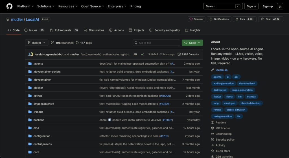The image size is (289, 158).
Task: Star the LocalAI repository
Action: [270, 19]
